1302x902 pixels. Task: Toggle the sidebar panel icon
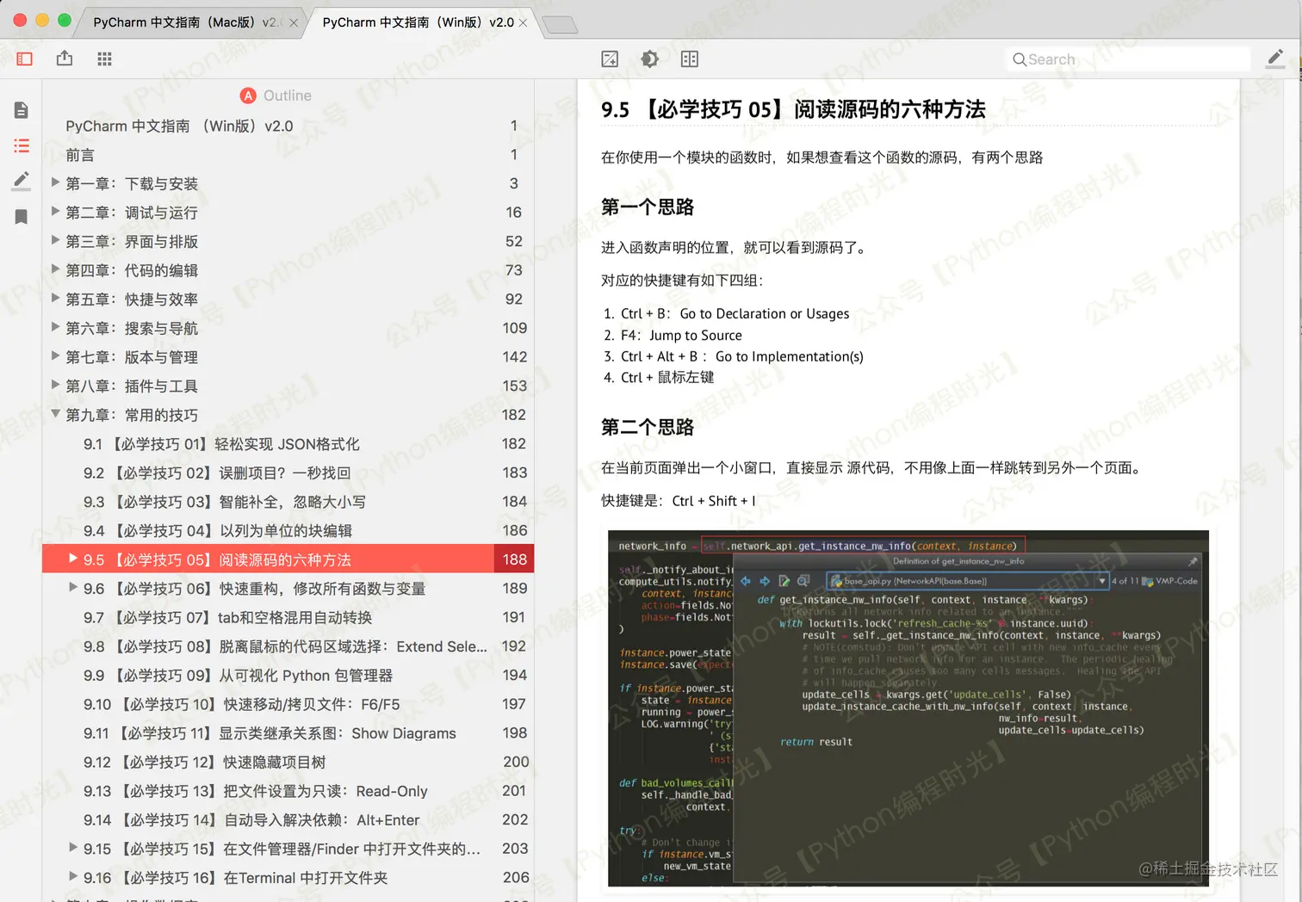tap(24, 59)
